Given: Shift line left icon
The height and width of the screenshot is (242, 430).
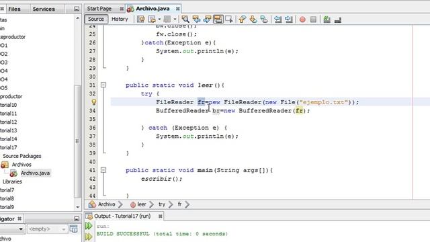Looking at the screenshot, I should coord(277,19).
